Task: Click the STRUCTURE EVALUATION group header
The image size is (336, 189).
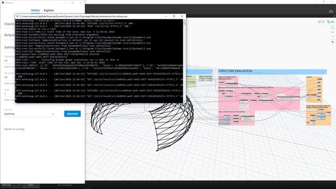Action: pyautogui.click(x=272, y=71)
